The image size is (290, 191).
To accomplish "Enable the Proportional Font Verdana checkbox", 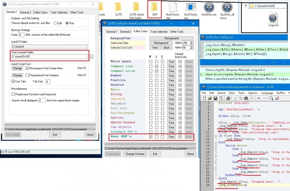I will 27,75.
